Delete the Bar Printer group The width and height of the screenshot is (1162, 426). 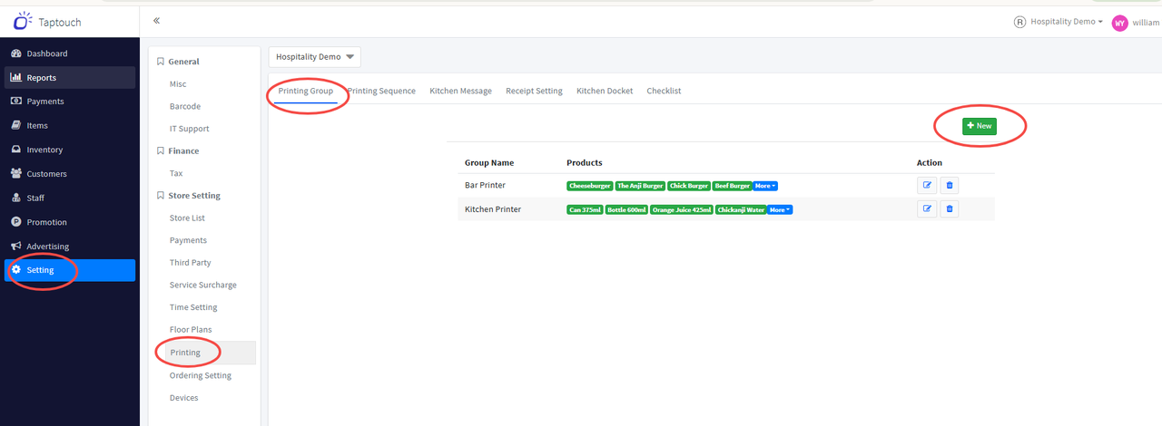[x=950, y=186]
